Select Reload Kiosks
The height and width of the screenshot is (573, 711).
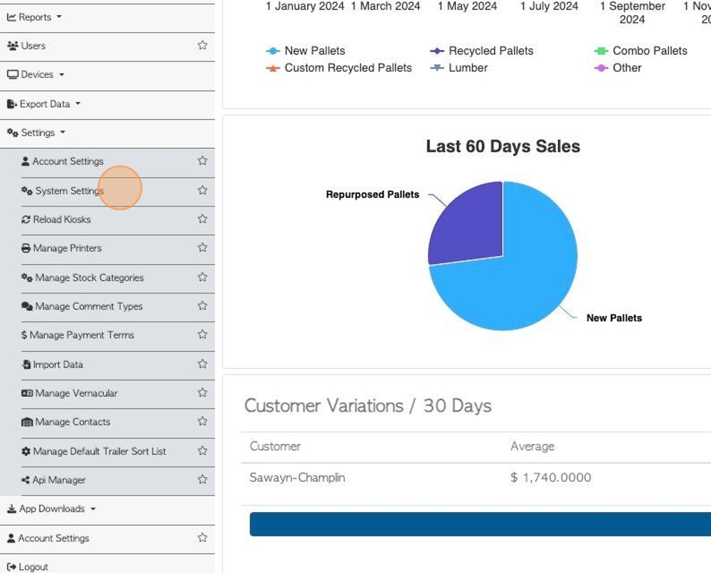(x=62, y=220)
